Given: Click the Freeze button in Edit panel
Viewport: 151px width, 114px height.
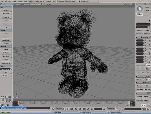Looking at the screenshot, I should pyautogui.click(x=139, y=96).
